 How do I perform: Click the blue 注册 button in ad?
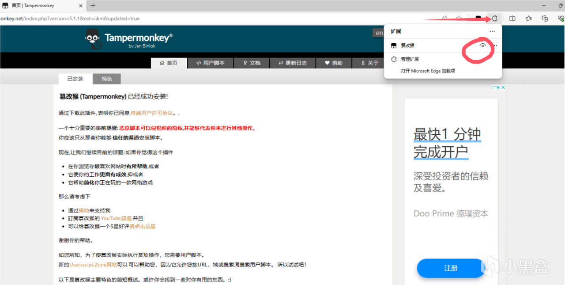pyautogui.click(x=451, y=268)
